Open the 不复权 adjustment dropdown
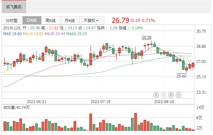 pos(91,20)
